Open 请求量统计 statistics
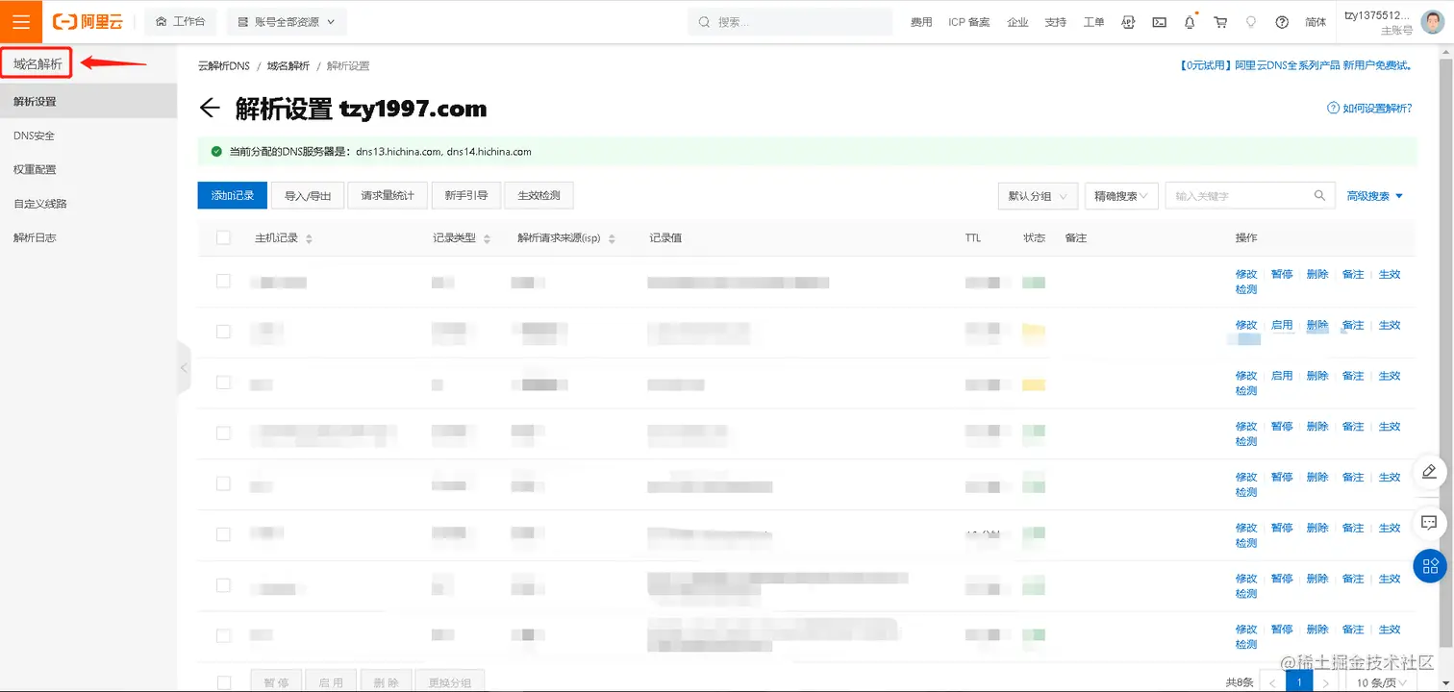1454x692 pixels. [388, 195]
